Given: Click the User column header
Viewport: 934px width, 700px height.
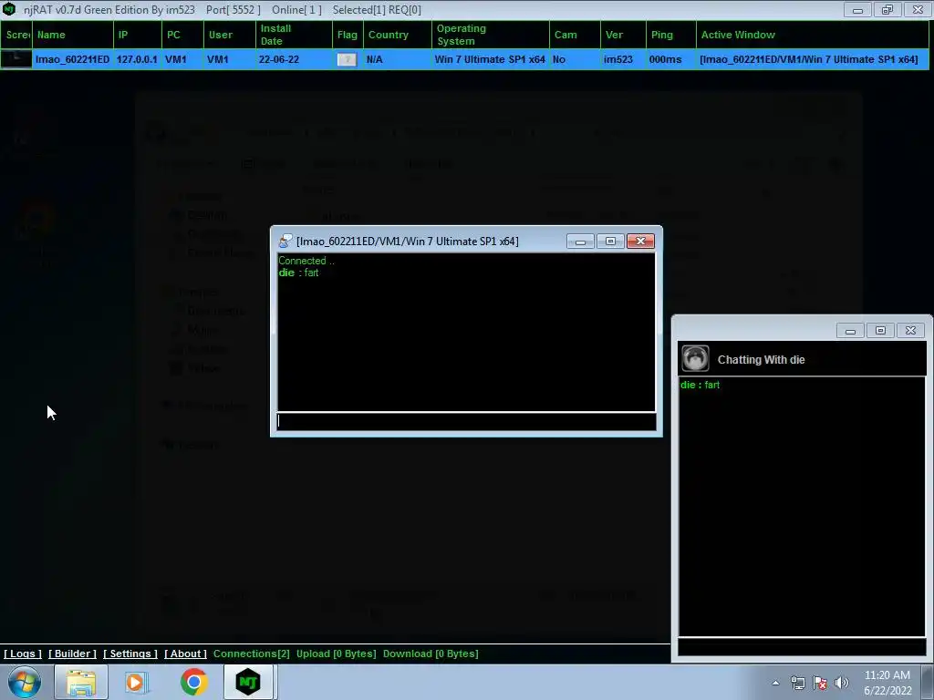Looking at the screenshot, I should click(230, 35).
